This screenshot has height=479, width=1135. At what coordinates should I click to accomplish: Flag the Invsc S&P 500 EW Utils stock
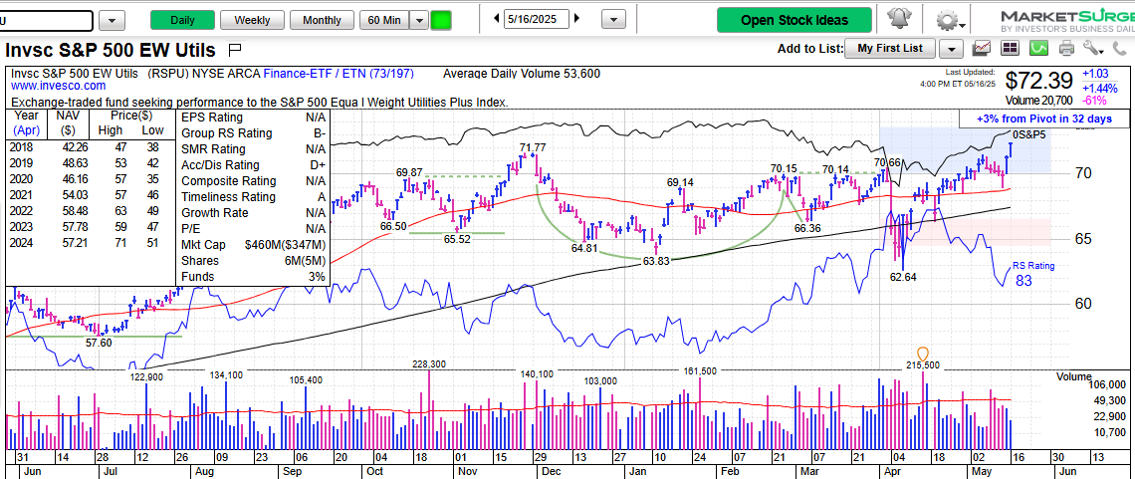point(235,50)
